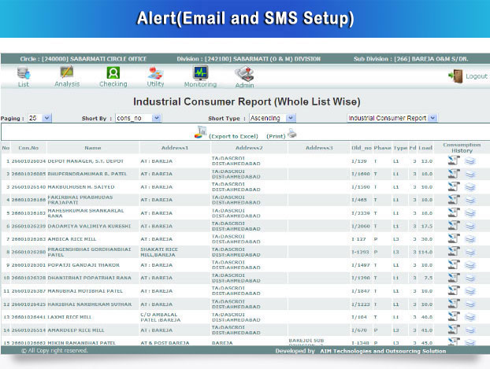
Task: Open consumption graph for LAXMI RICE MILL
Action: point(454,316)
